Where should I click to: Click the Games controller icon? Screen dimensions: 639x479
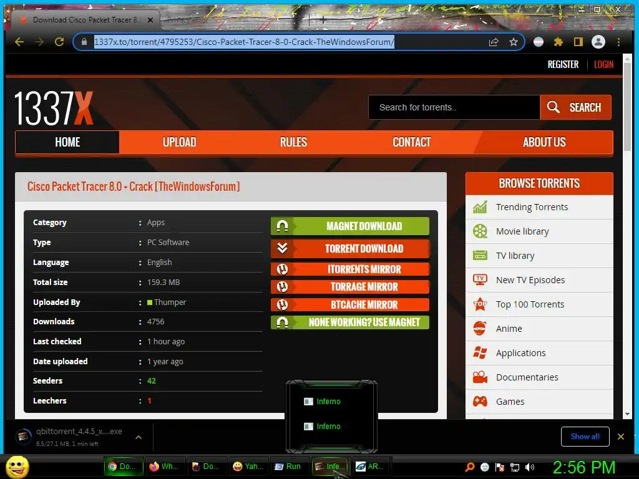click(480, 402)
